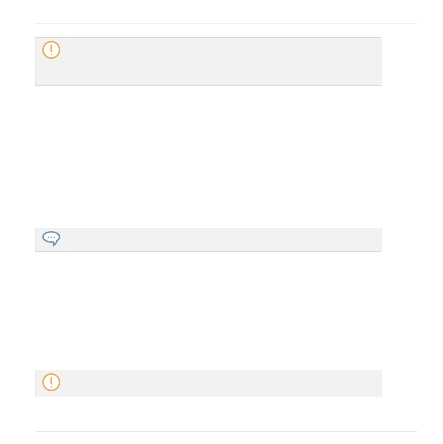This screenshot has width=443, height=444.
Task: Click the icon column of the speech bubble box
Action: 50,240
